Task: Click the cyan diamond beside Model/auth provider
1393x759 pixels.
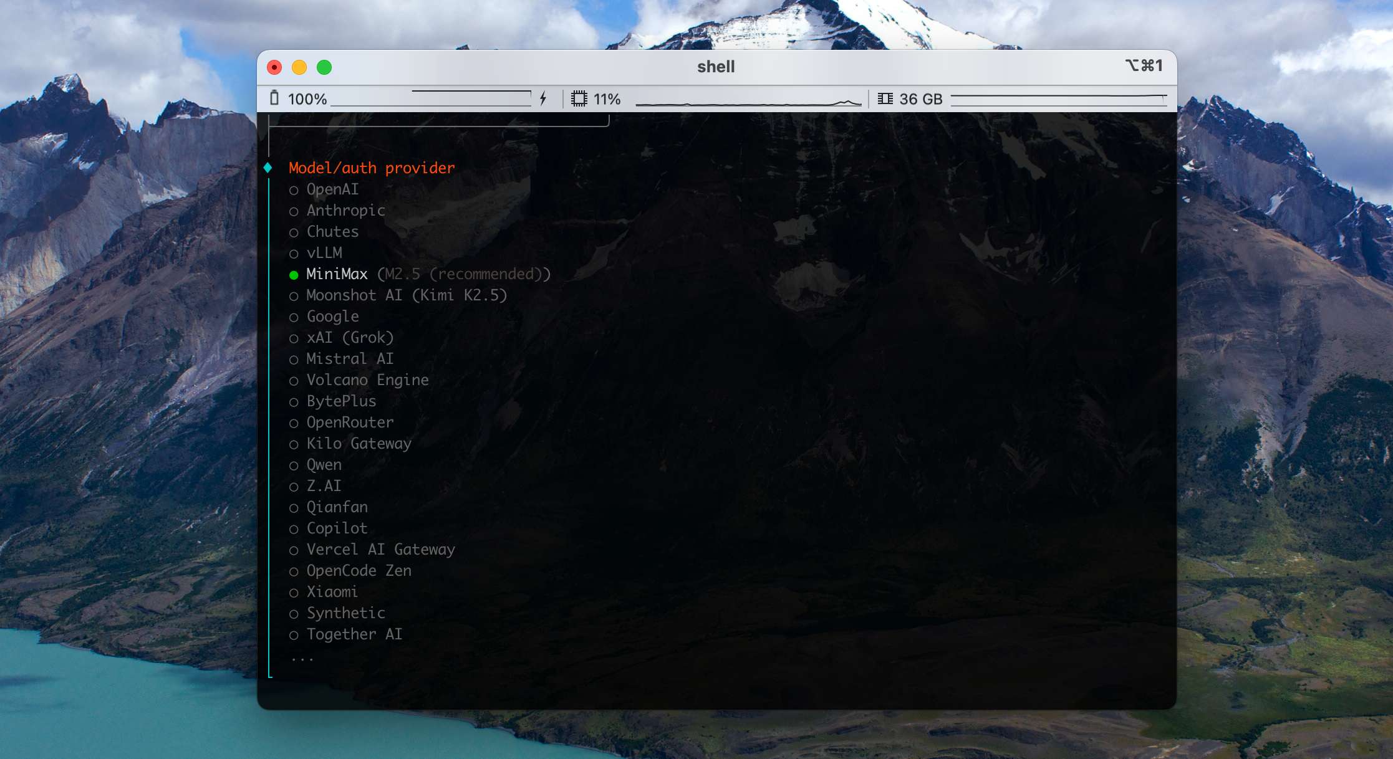Action: pyautogui.click(x=269, y=167)
